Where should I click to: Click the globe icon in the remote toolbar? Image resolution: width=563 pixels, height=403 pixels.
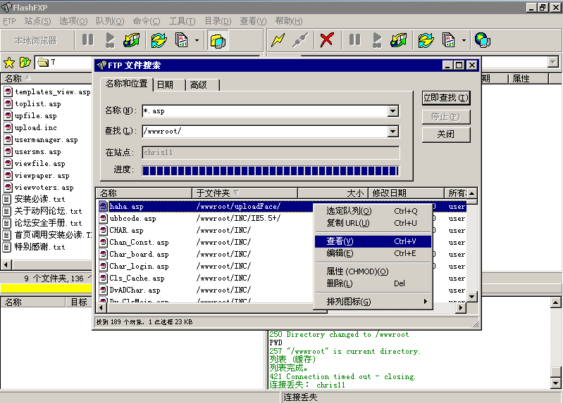(482, 40)
